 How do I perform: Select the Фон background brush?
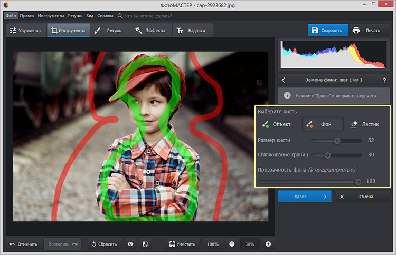coord(323,124)
